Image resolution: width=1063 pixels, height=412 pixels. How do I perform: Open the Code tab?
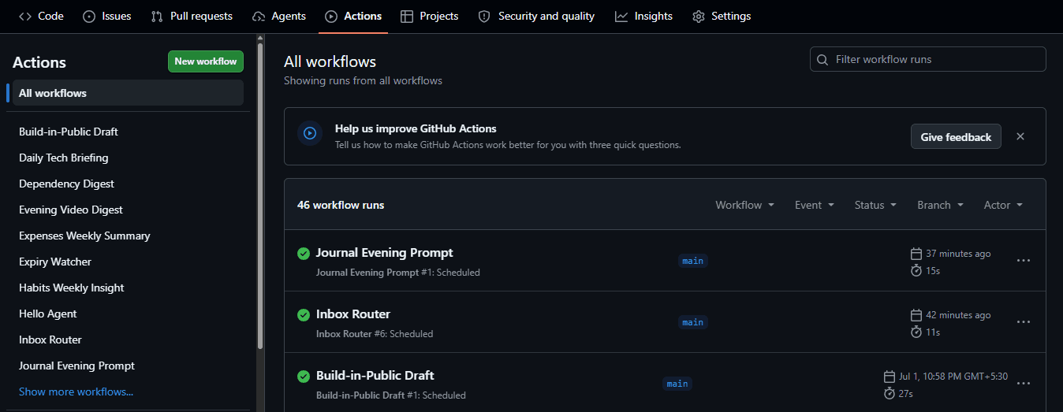coord(41,16)
